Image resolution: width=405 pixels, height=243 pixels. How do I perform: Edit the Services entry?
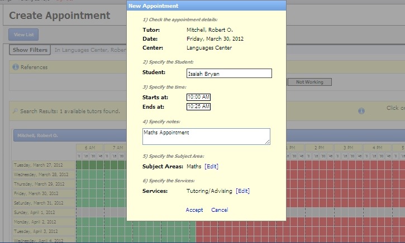(x=242, y=191)
